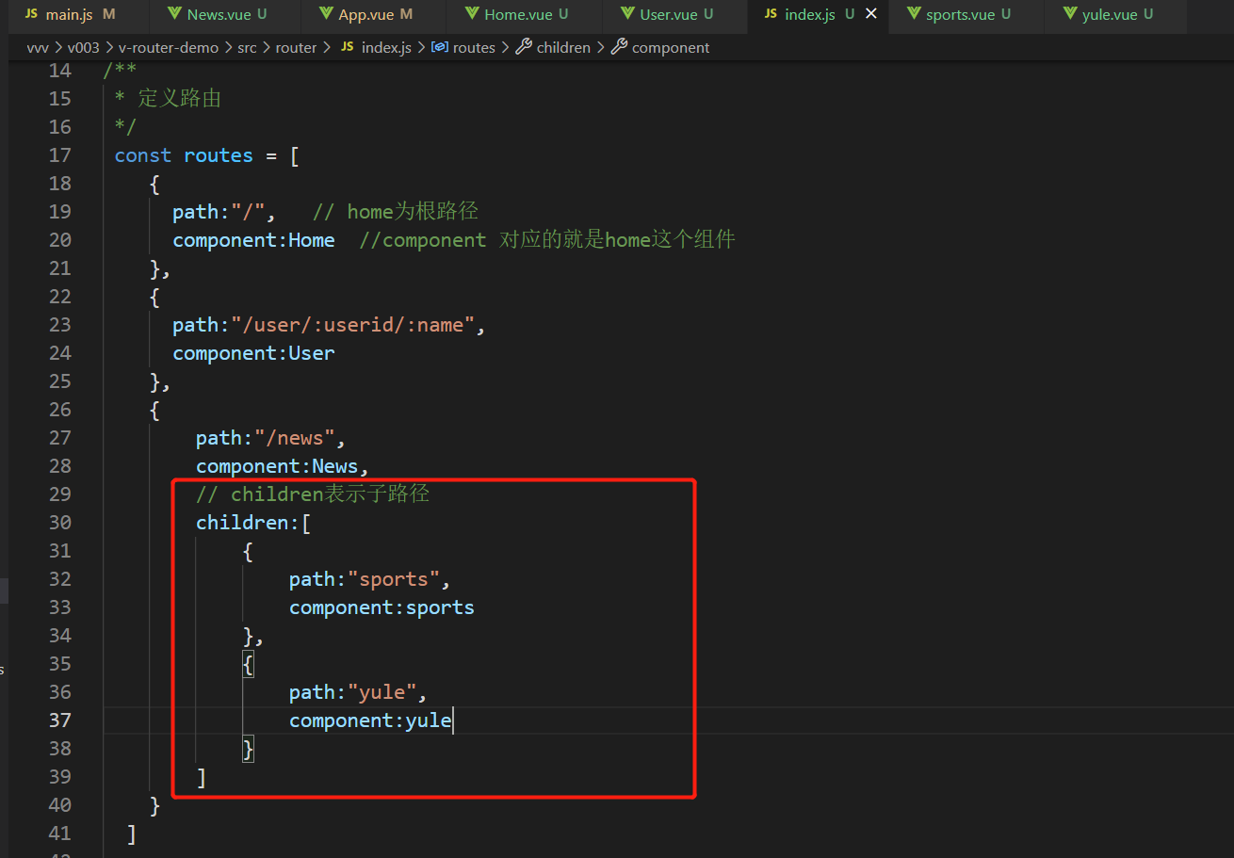Click the wrench icon before component breadcrumb
Viewport: 1234px width, 858px height.
point(619,47)
